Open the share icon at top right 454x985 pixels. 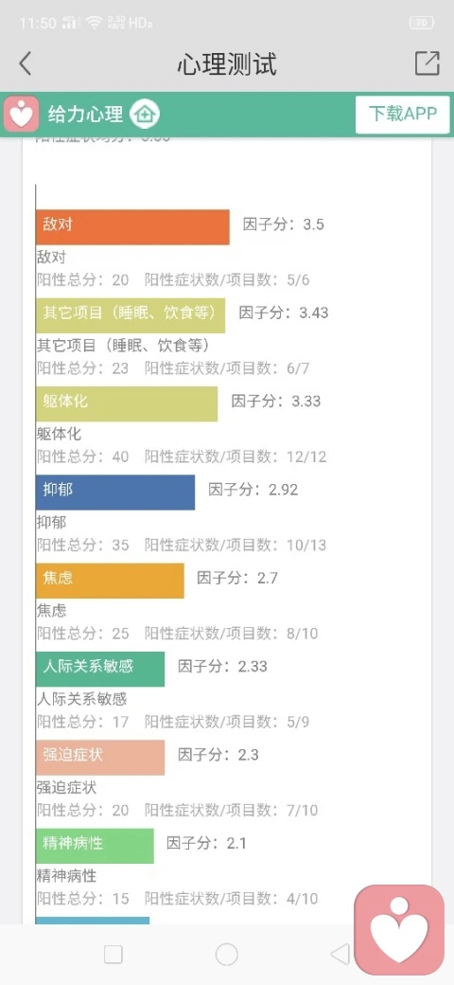click(427, 63)
